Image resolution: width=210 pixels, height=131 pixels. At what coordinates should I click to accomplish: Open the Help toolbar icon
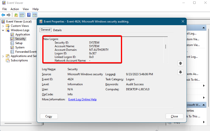29,15
